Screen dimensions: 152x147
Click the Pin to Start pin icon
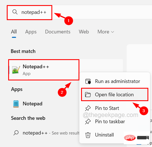click(x=88, y=108)
